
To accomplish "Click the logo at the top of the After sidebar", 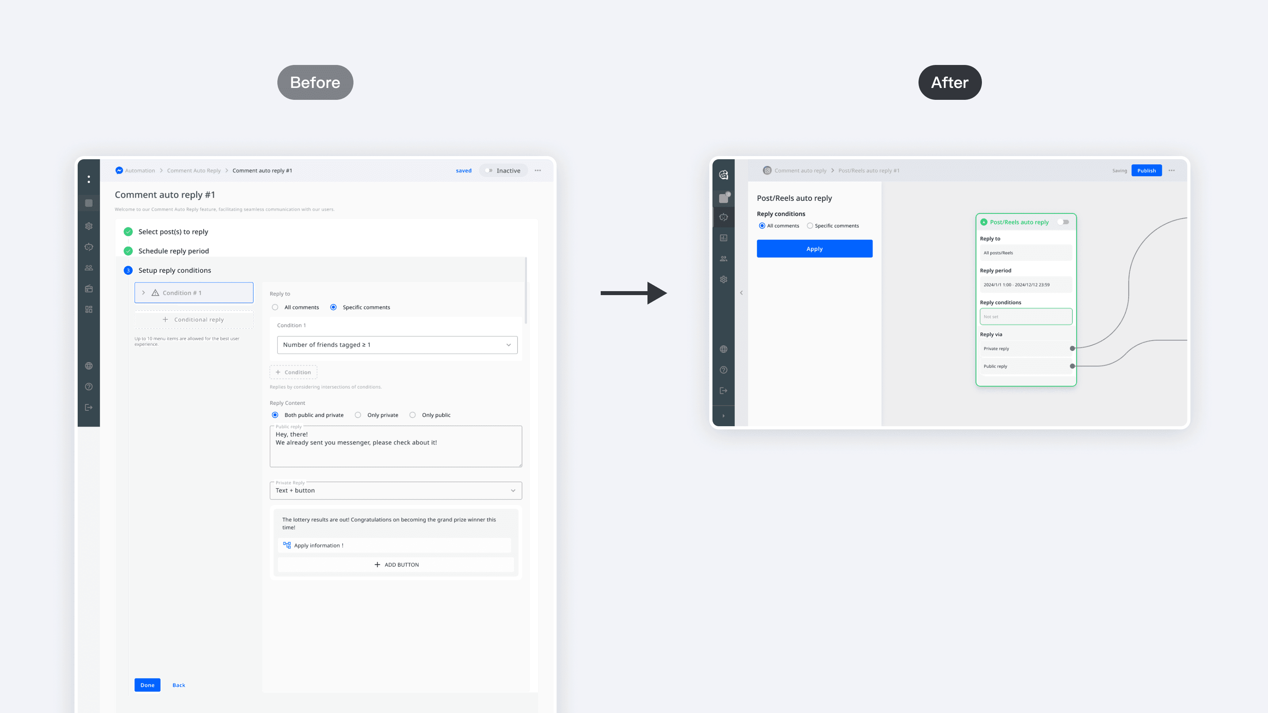I will click(x=723, y=175).
